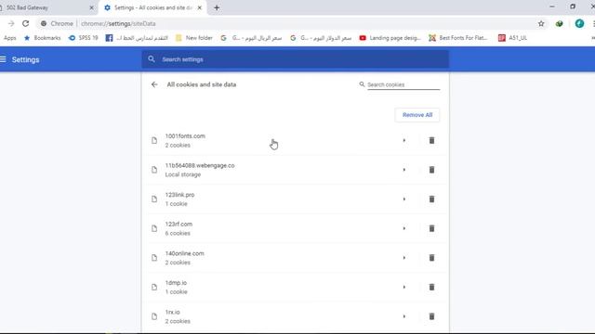Open Landing page design YouTube bookmark
The height and width of the screenshot is (334, 595).
click(x=390, y=38)
